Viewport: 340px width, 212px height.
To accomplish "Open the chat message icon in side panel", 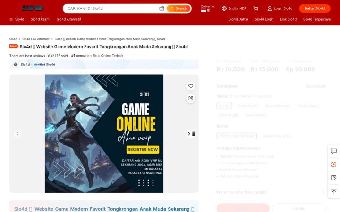I will click(x=334, y=151).
